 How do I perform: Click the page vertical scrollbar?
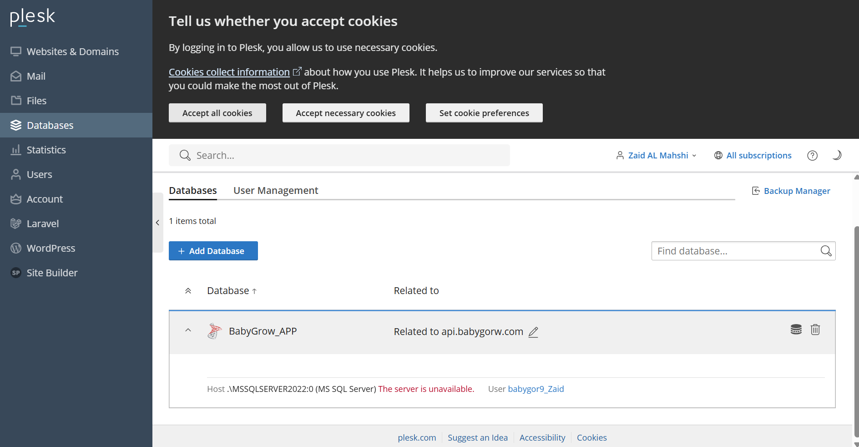[856, 332]
